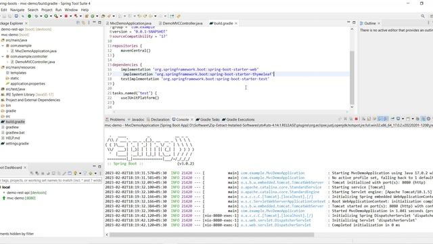Open the Run menu

58,9
